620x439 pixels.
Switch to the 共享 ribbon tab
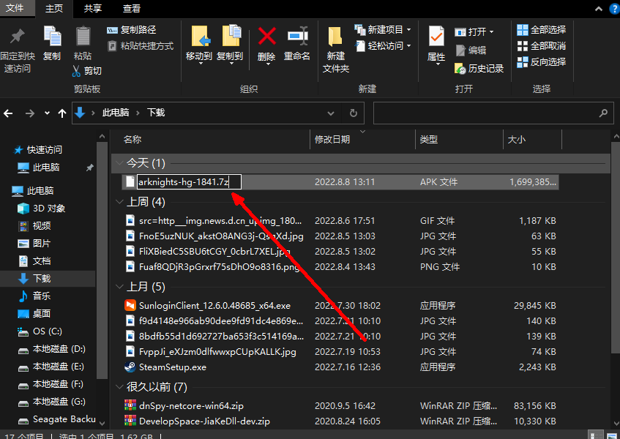coord(92,8)
